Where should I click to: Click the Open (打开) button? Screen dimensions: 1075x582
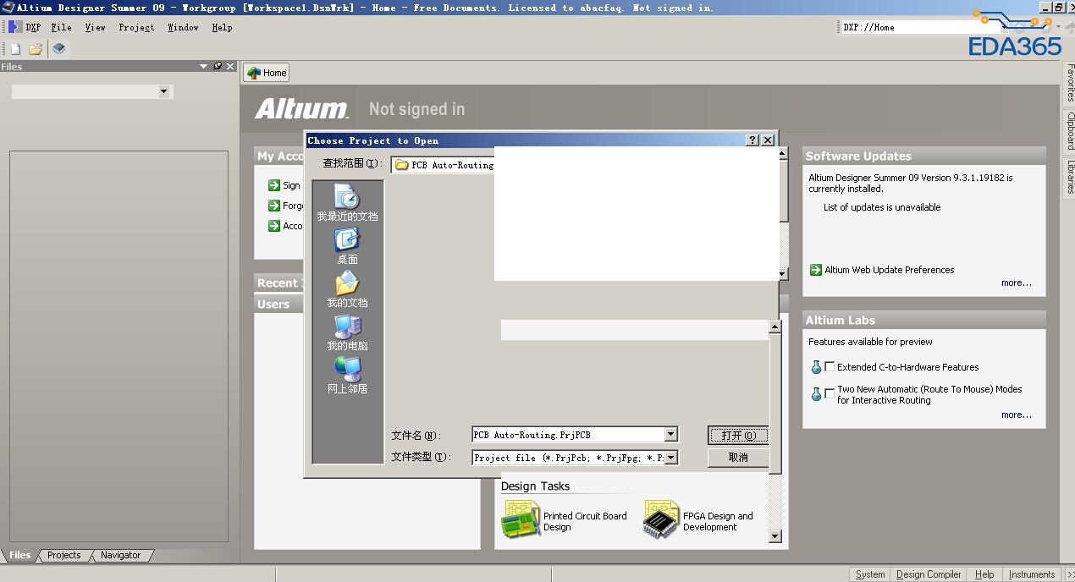[738, 435]
